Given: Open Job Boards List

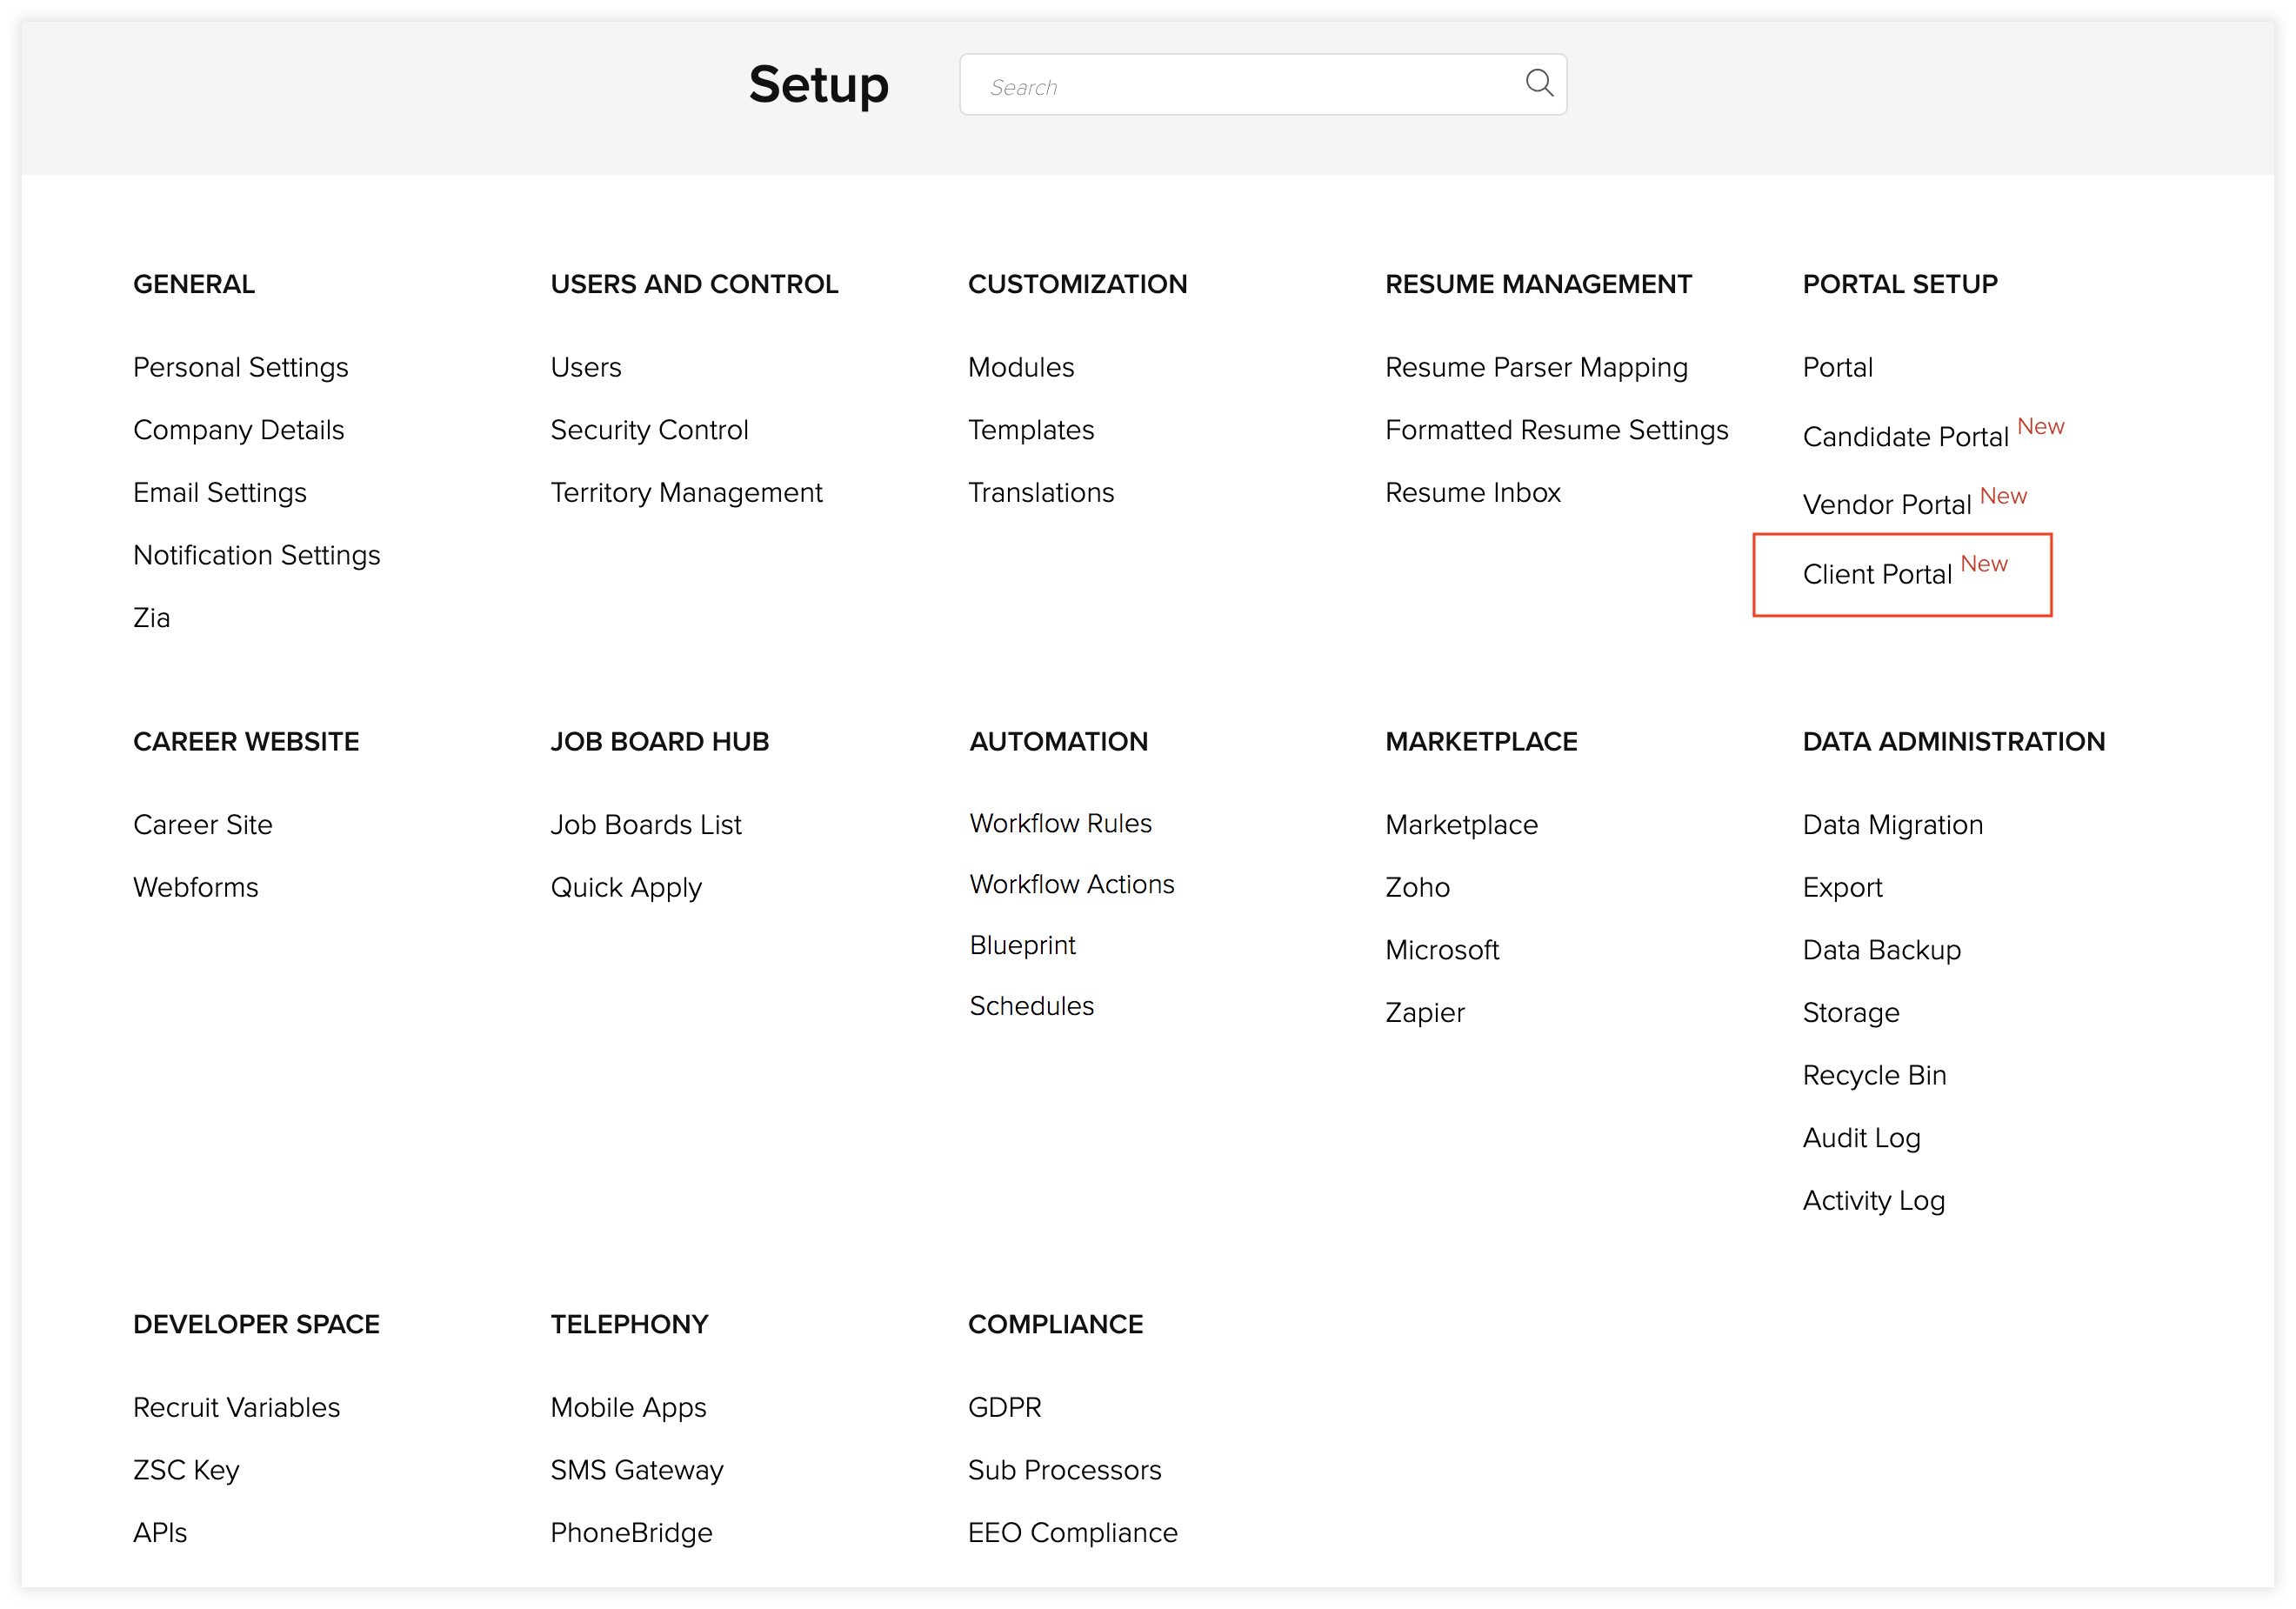Looking at the screenshot, I should (x=645, y=824).
